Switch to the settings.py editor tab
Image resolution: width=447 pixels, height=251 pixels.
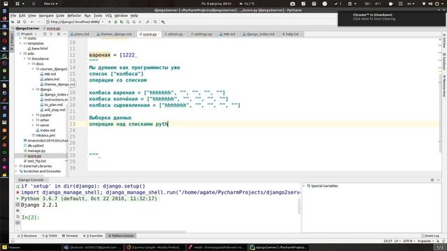[x=203, y=34]
